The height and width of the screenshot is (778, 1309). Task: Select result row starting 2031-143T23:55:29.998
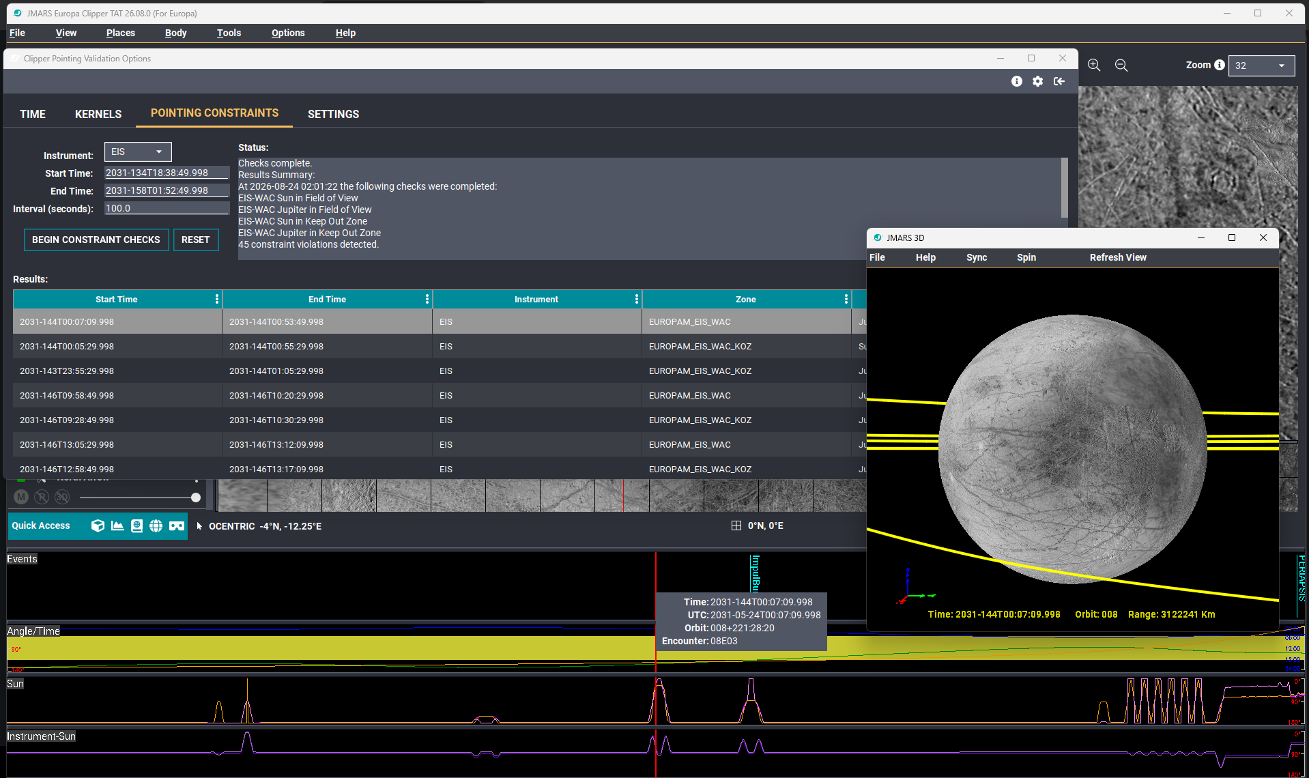(x=440, y=371)
